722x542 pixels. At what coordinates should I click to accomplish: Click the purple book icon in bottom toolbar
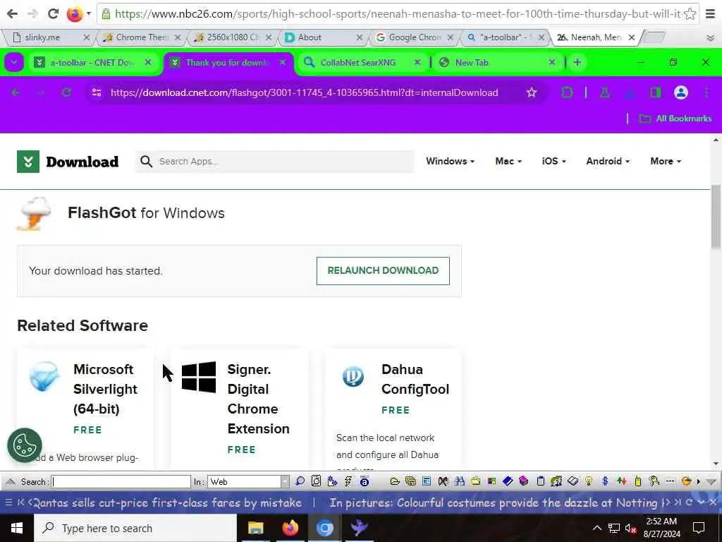(x=524, y=481)
